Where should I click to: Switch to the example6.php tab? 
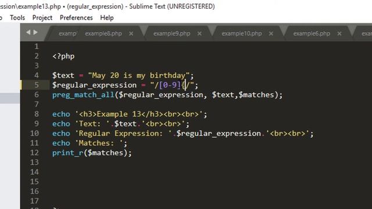[312, 34]
